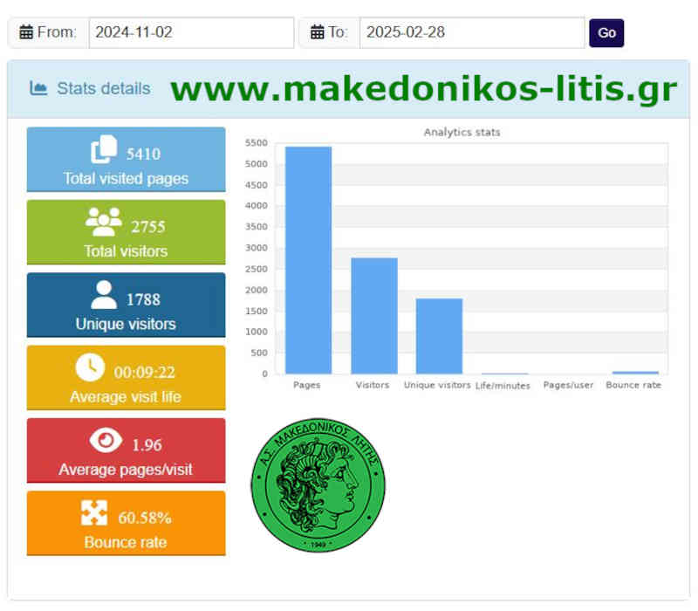Screen dimensions: 698x611
Task: Click the Bounce rate axis label
Action: click(x=633, y=385)
